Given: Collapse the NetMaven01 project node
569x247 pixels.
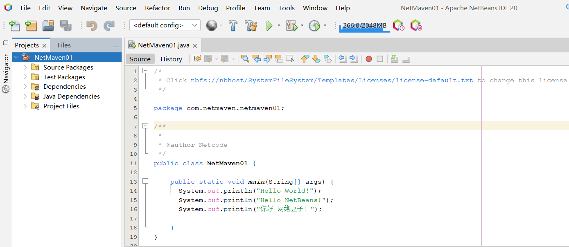Looking at the screenshot, I should pyautogui.click(x=16, y=58).
